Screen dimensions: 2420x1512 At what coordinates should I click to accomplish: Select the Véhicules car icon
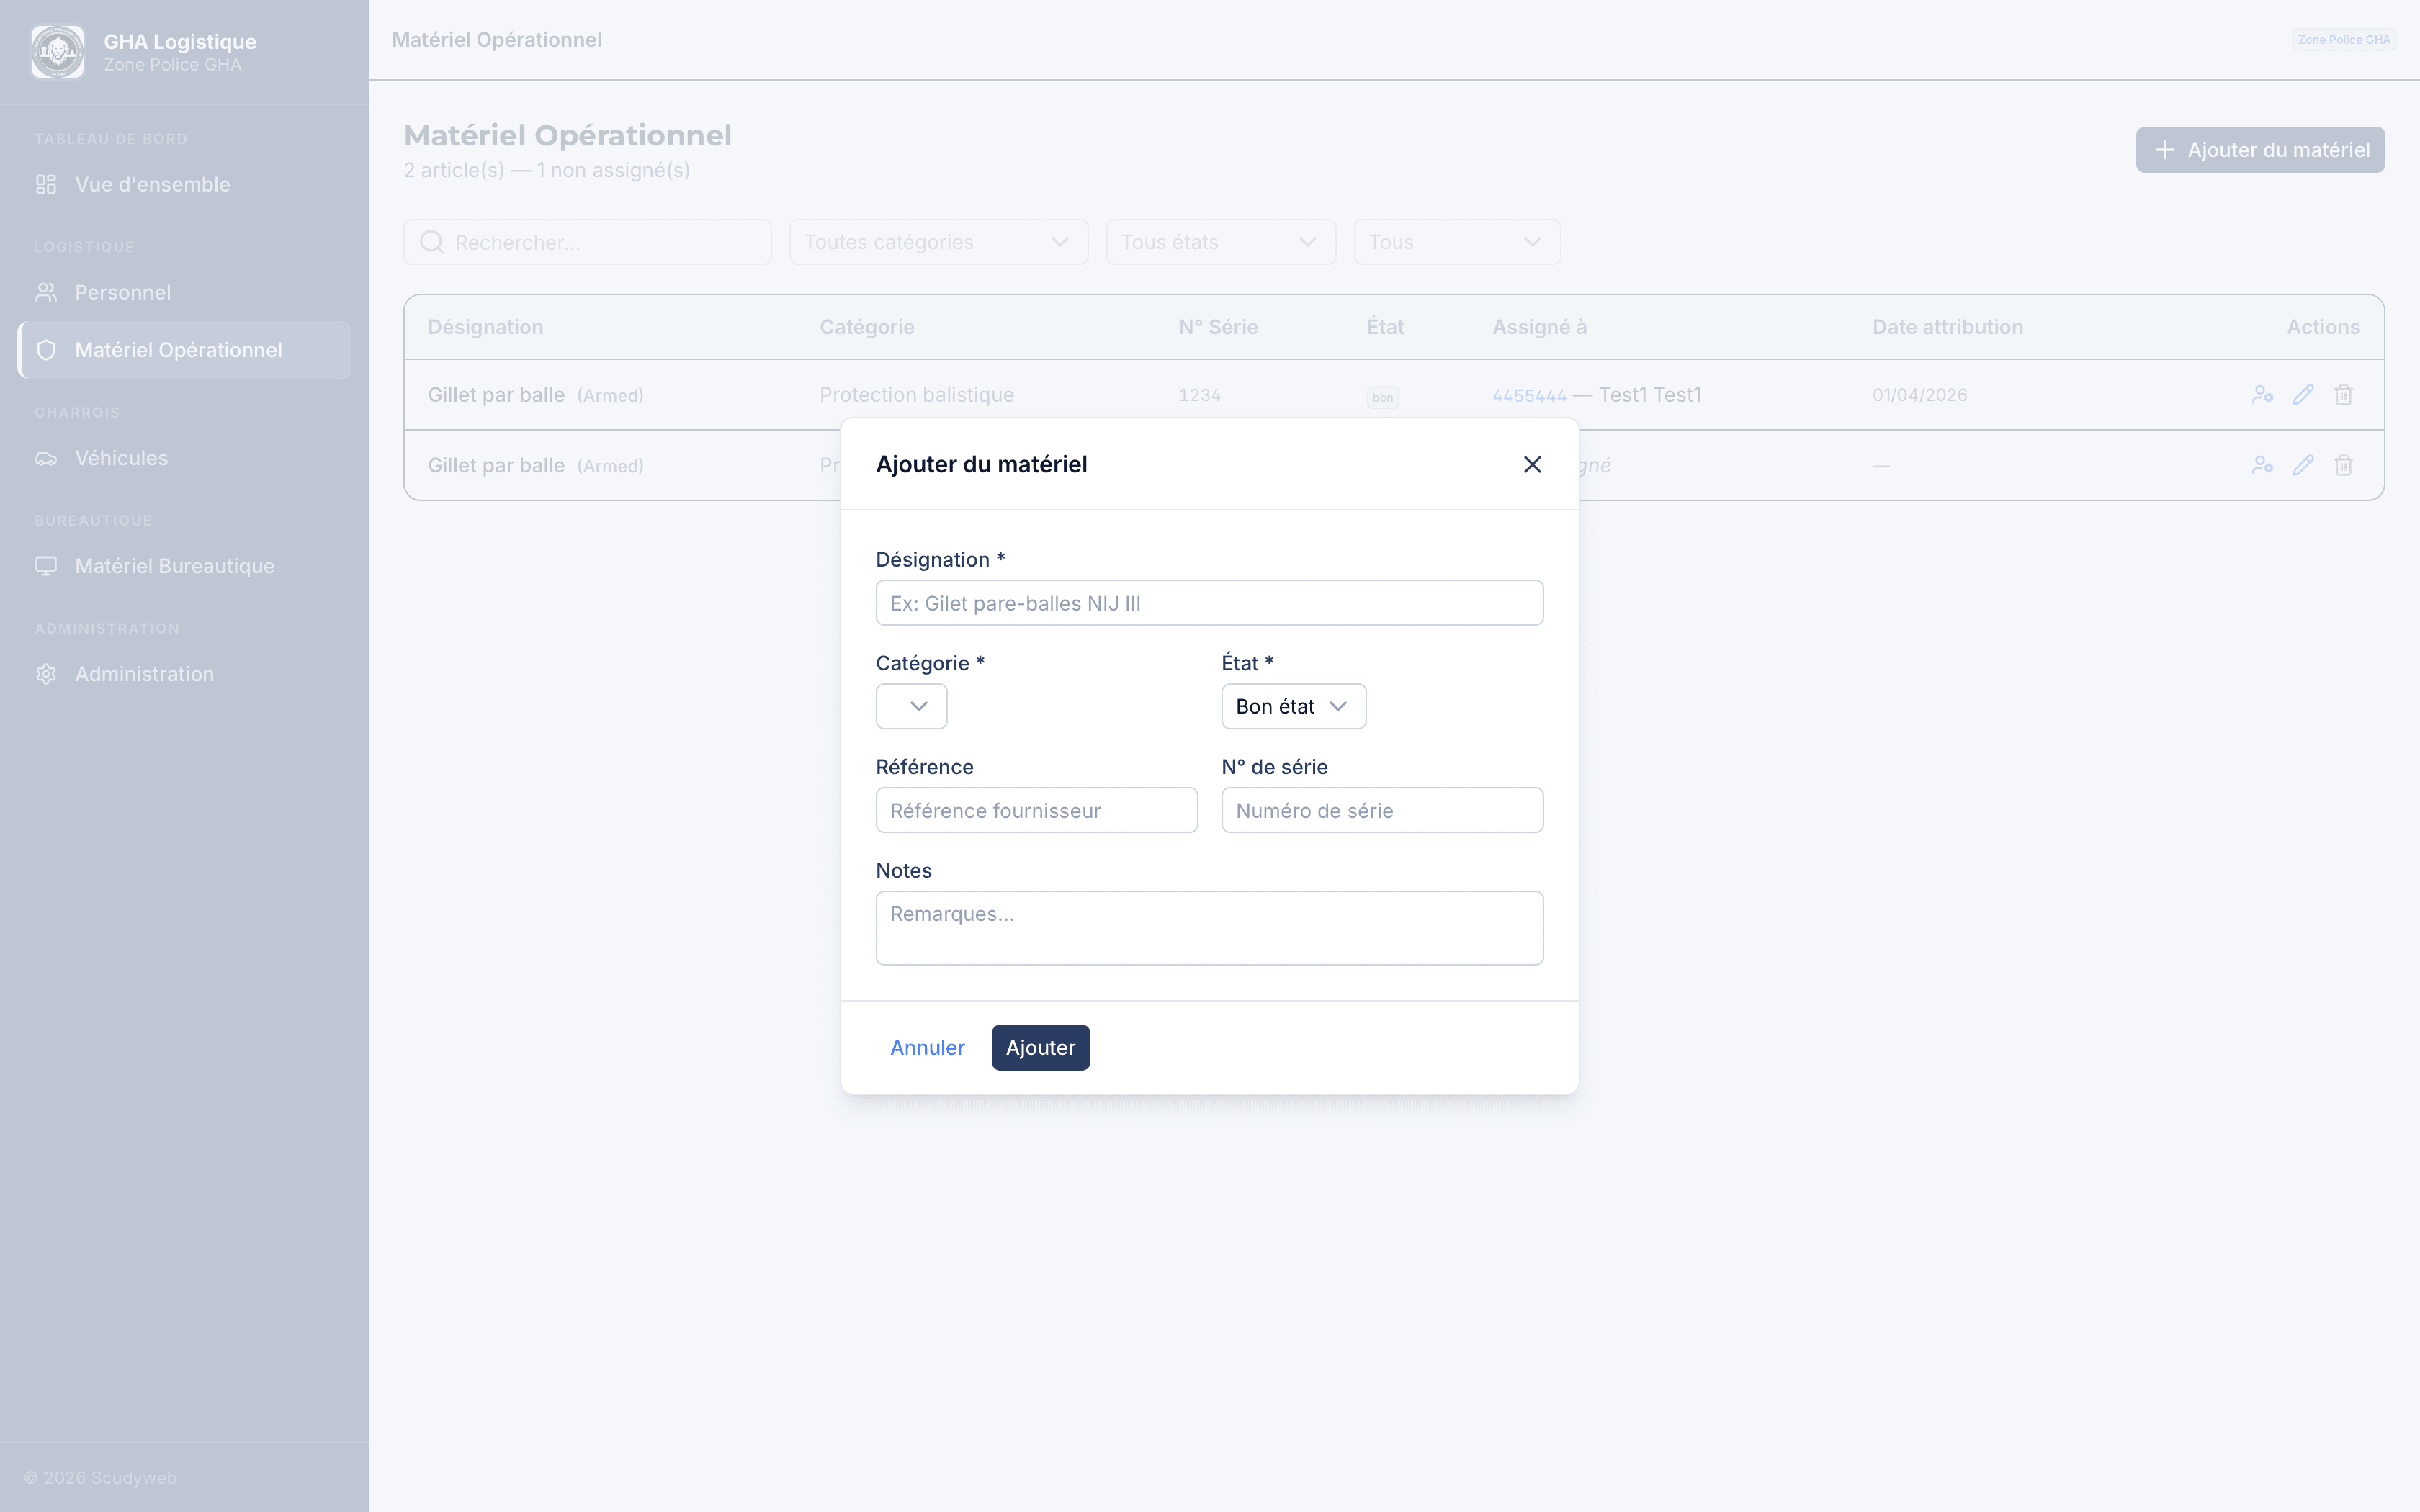coord(45,458)
